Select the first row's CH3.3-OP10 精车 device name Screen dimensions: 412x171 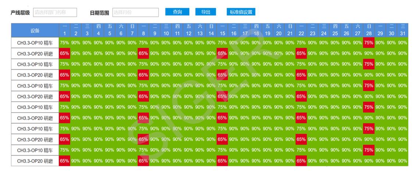[35, 43]
